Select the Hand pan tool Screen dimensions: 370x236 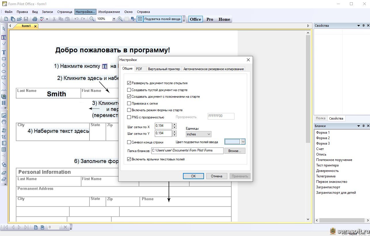tap(4, 122)
